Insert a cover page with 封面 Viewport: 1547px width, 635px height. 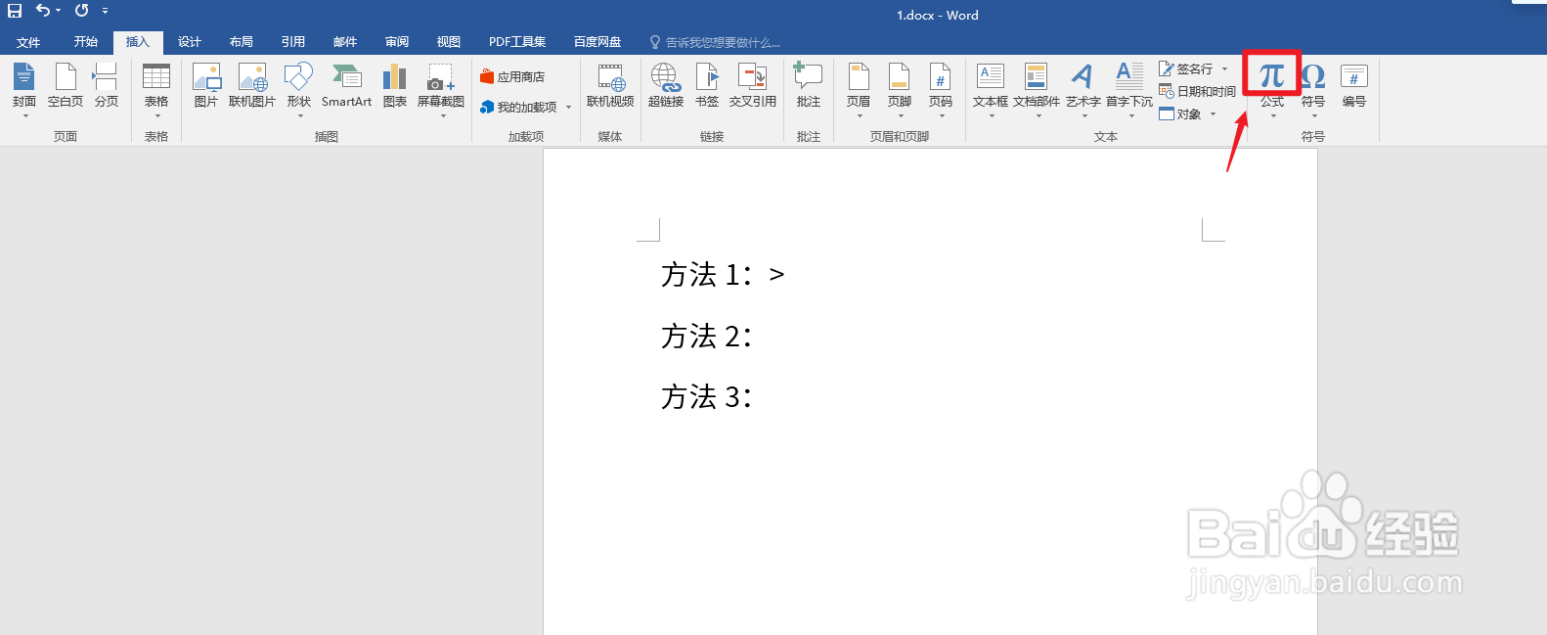(24, 87)
